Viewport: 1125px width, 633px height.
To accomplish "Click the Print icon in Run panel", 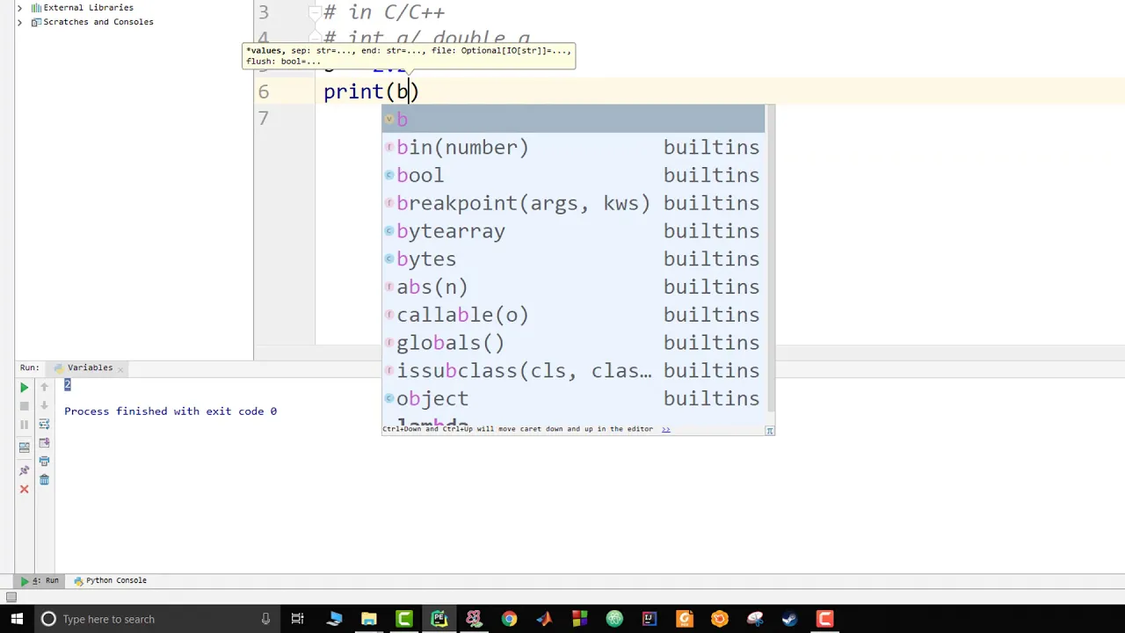I will pyautogui.click(x=44, y=462).
